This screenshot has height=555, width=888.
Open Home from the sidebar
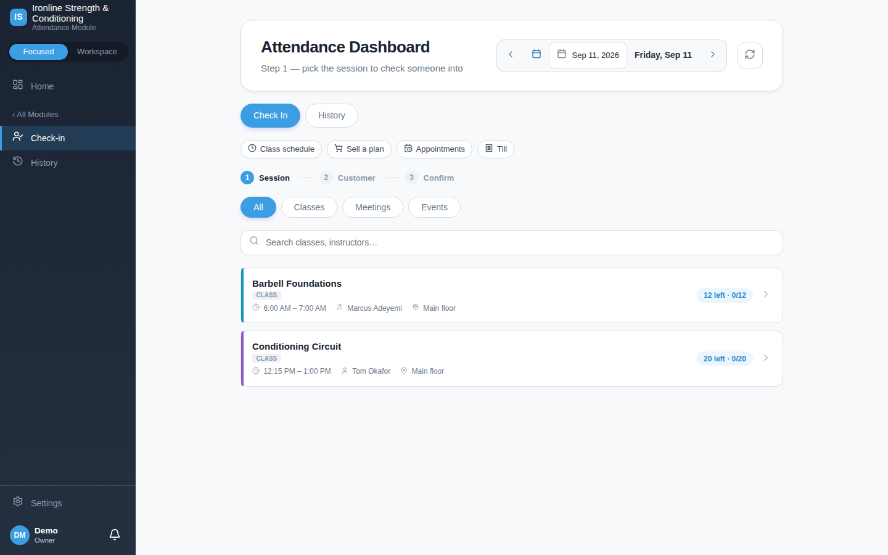68,86
